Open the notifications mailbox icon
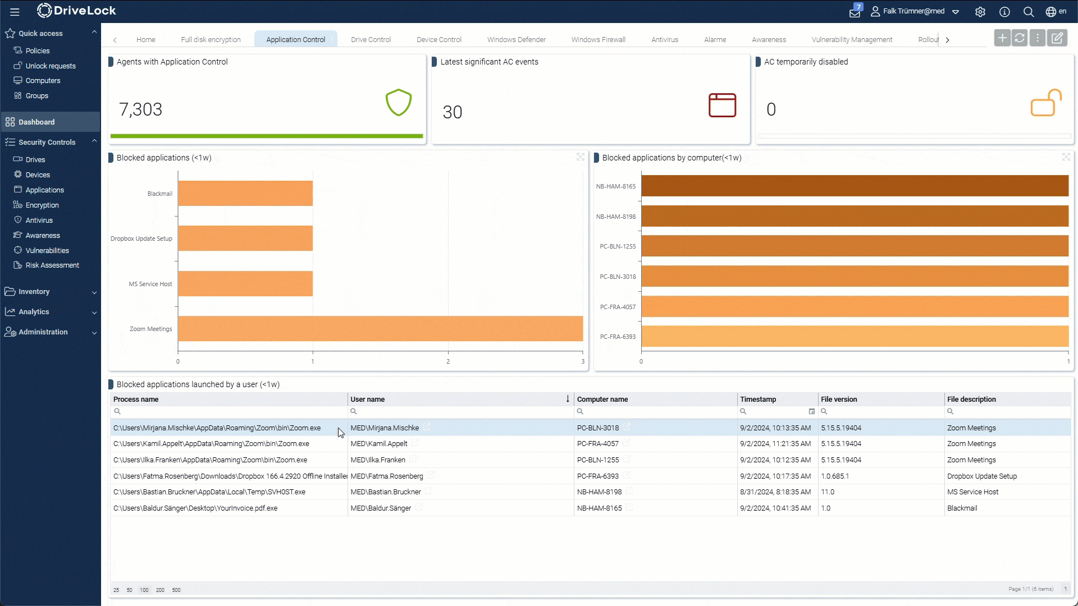The width and height of the screenshot is (1078, 606). coord(855,11)
